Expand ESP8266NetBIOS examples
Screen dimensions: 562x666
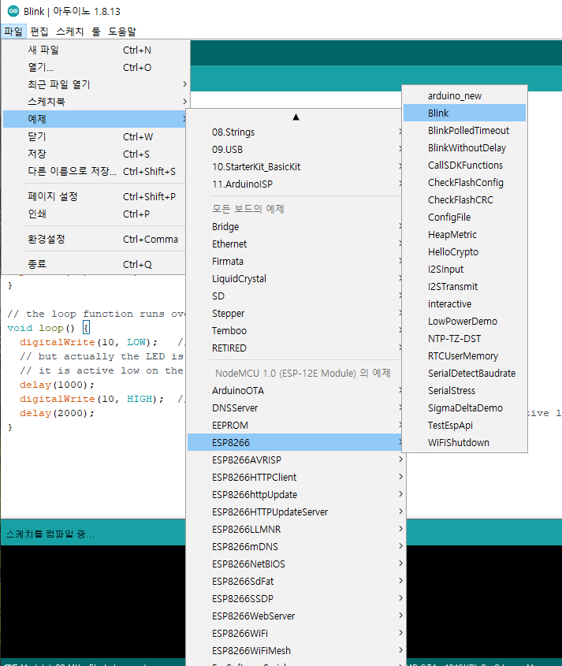(x=296, y=564)
